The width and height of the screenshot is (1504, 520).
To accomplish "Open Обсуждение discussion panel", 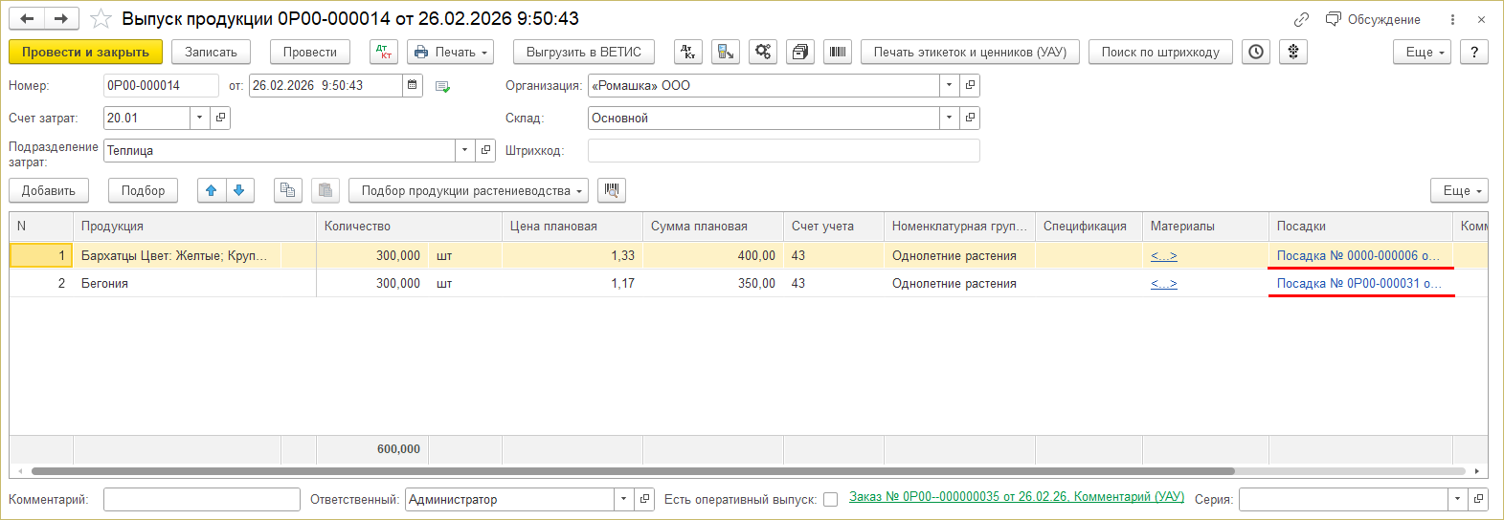I will 1373,19.
